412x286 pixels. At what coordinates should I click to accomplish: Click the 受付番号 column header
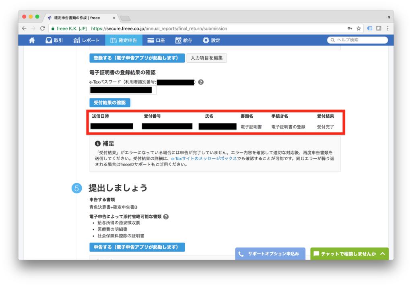(x=152, y=116)
